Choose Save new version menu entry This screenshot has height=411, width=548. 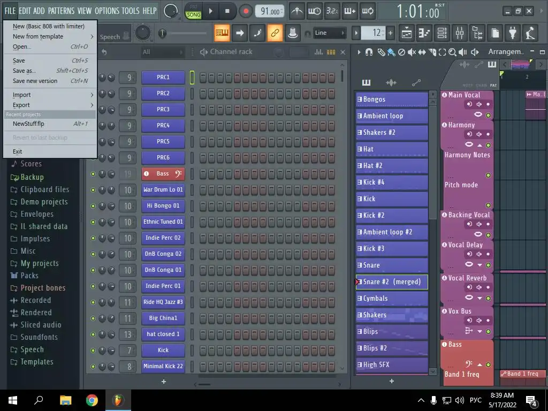[x=50, y=81]
